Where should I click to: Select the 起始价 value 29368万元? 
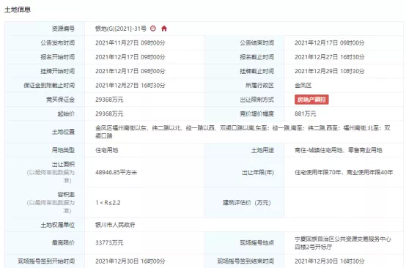[x=109, y=113]
